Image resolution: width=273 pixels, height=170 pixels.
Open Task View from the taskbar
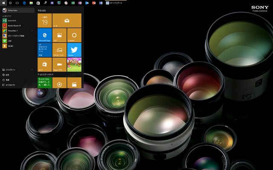[x=17, y=3]
